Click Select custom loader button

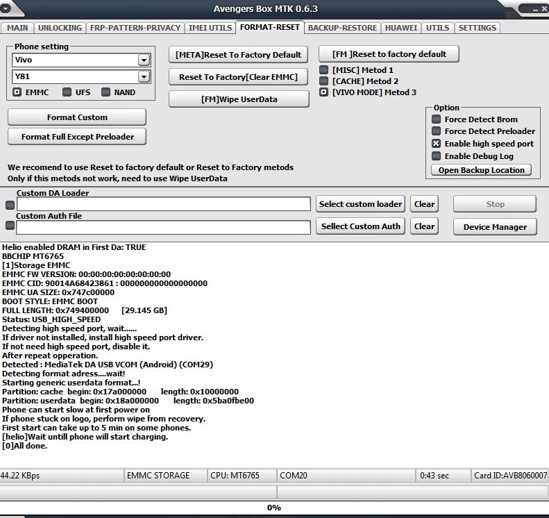[x=360, y=204]
